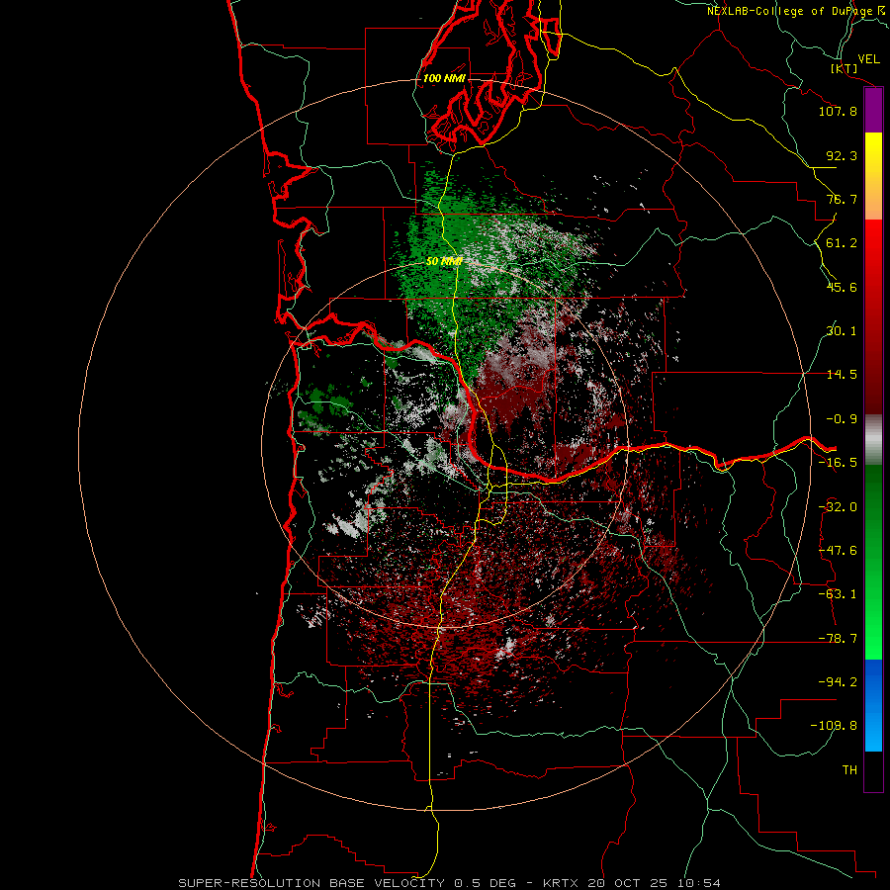Click the 20 OCT 25 date in caption
The width and height of the screenshot is (890, 890).
click(x=627, y=883)
